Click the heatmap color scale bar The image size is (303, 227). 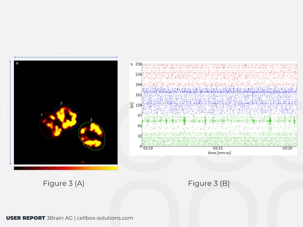click(66, 168)
